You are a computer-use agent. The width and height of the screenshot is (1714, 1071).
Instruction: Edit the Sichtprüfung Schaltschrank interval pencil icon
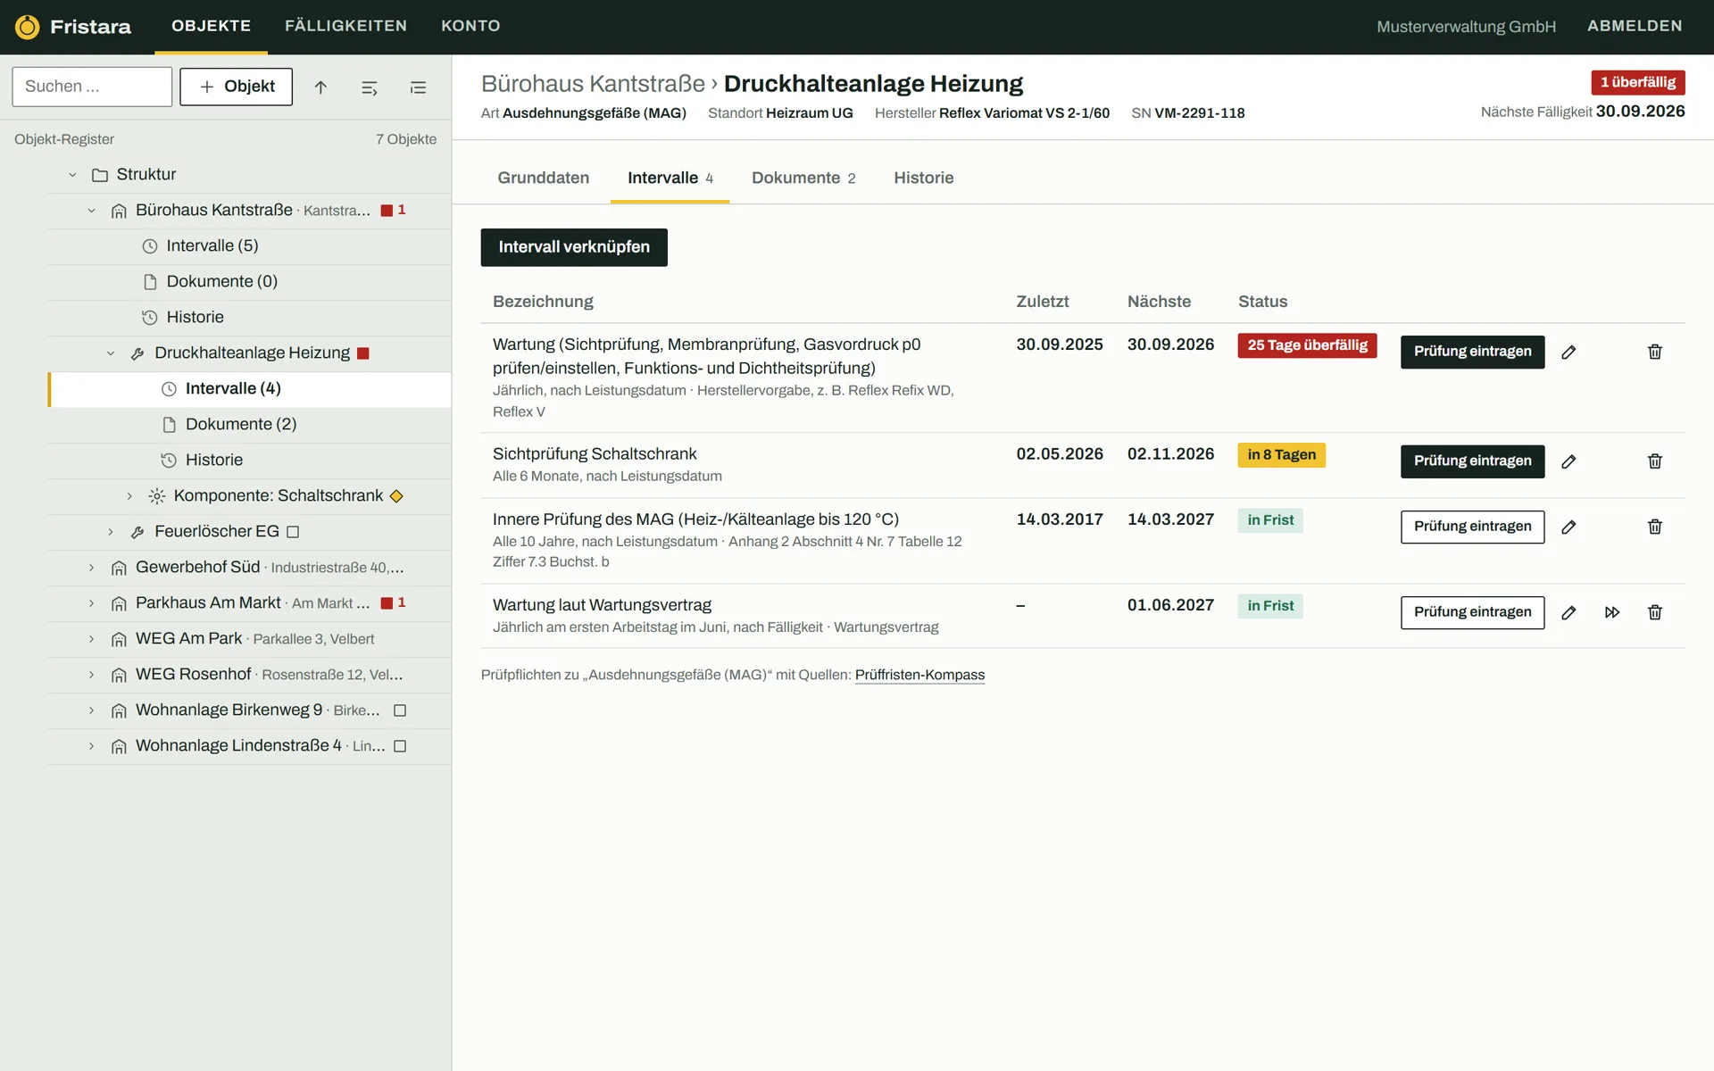tap(1568, 461)
